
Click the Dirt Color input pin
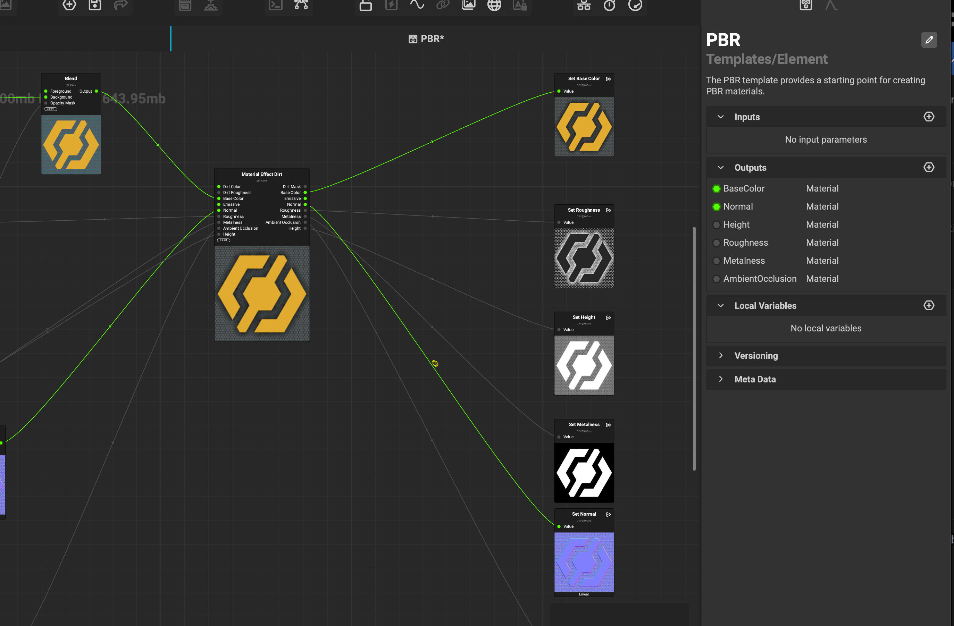219,187
